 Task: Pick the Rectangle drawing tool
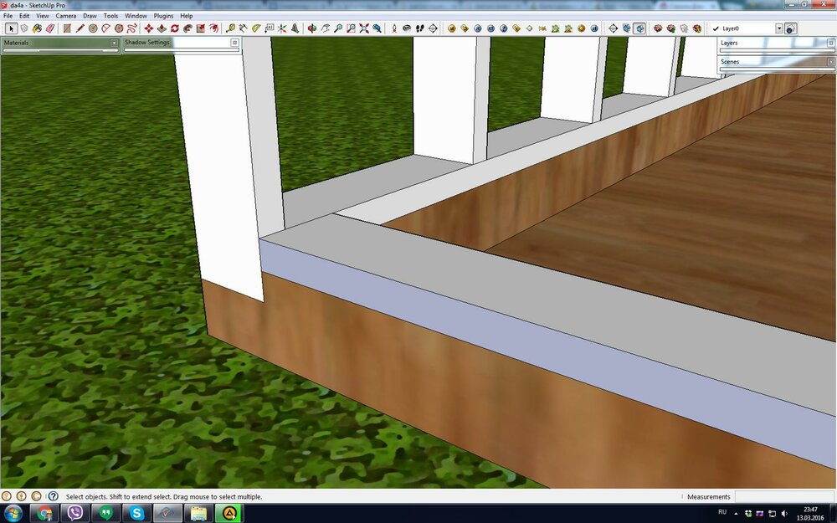tap(67, 28)
